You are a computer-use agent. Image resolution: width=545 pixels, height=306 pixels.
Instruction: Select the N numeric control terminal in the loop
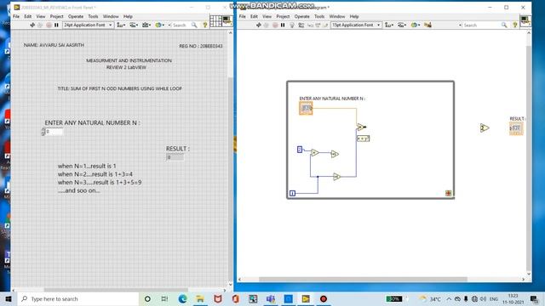pyautogui.click(x=306, y=108)
